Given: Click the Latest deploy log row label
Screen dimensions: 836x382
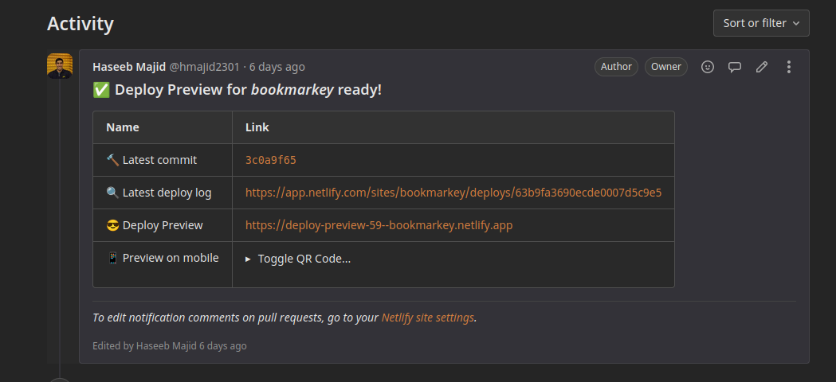Looking at the screenshot, I should [167, 193].
